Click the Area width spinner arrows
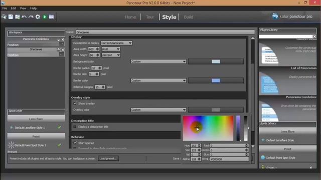The height and width of the screenshot is (180, 321). pos(97,49)
